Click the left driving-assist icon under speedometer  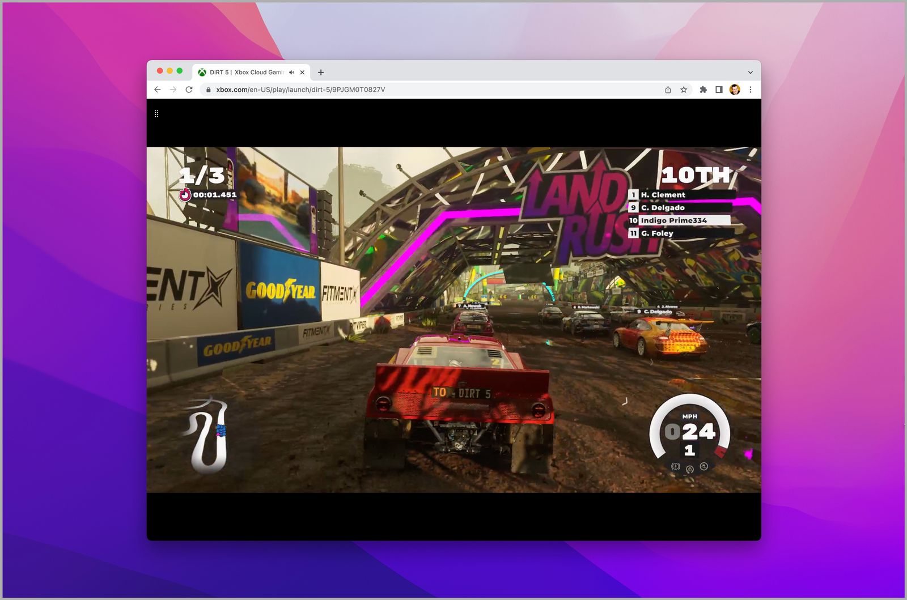(x=676, y=467)
